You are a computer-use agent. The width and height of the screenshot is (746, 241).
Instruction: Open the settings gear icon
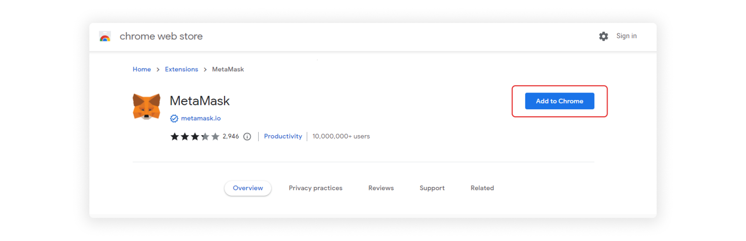click(x=603, y=36)
